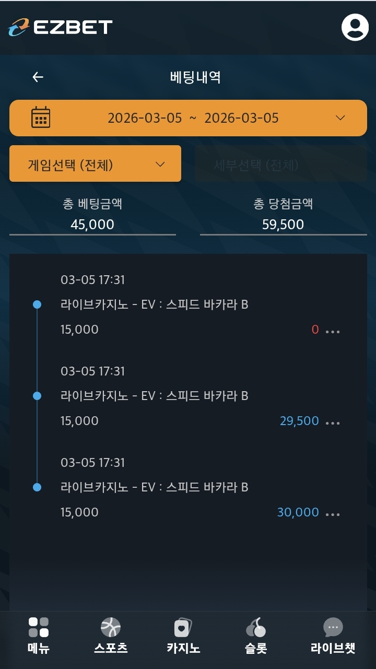The width and height of the screenshot is (376, 669).
Task: Open the 슬롯 cherry icon
Action: coord(256,627)
